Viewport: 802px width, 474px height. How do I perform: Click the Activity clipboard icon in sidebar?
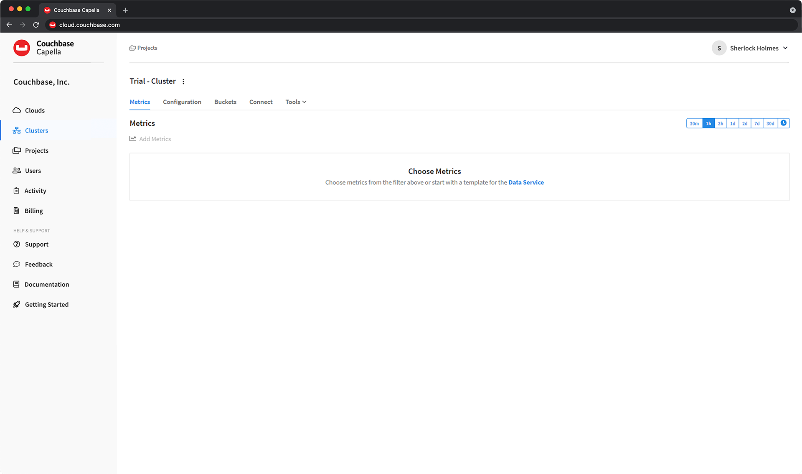point(16,191)
